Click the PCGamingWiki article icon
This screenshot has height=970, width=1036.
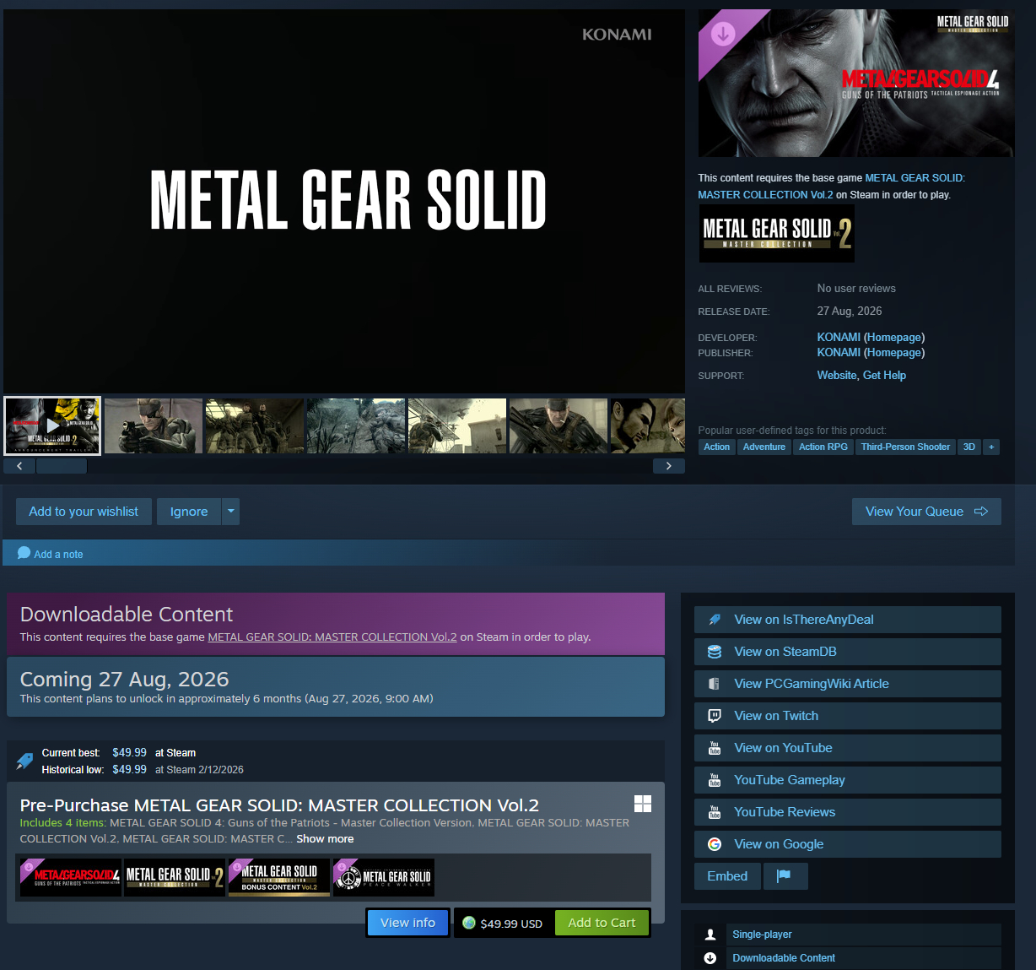[x=715, y=684]
